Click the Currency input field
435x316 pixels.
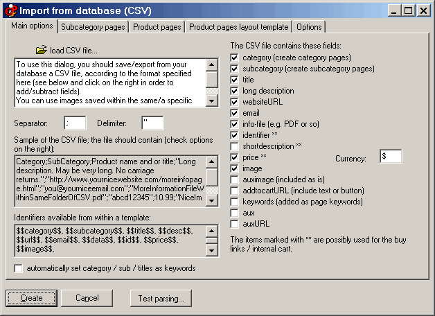[391, 157]
